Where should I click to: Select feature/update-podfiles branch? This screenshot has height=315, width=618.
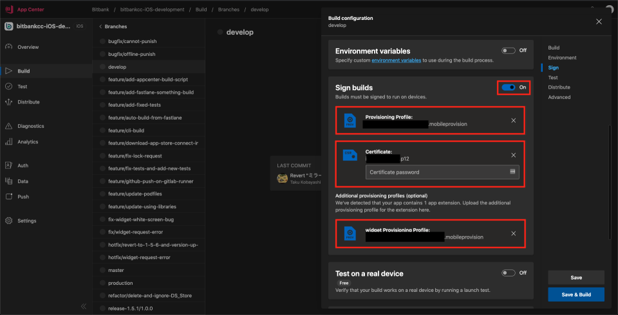point(149,194)
